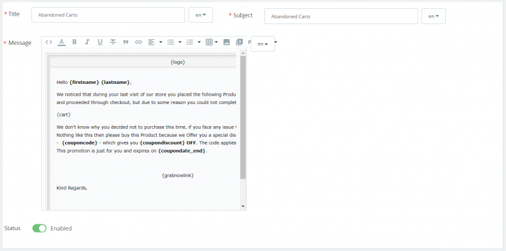This screenshot has height=251, width=506.
Task: Click the {grabnowlink} placeholder
Action: pyautogui.click(x=178, y=175)
